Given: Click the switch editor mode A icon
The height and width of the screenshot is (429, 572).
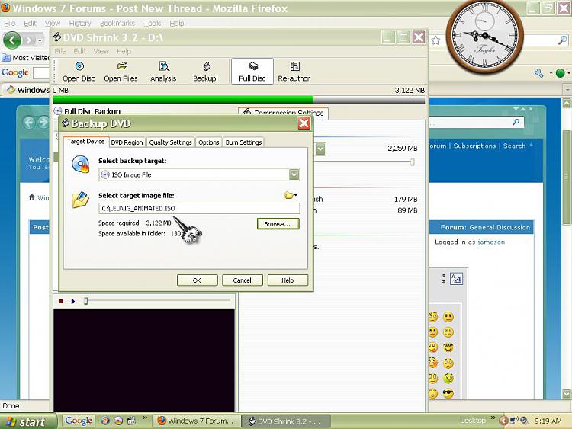Looking at the screenshot, I should coord(456,279).
